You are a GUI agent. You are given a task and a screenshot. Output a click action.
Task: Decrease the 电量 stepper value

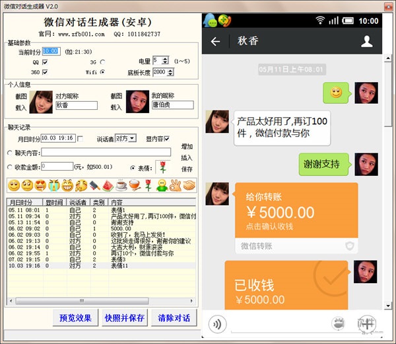click(165, 62)
